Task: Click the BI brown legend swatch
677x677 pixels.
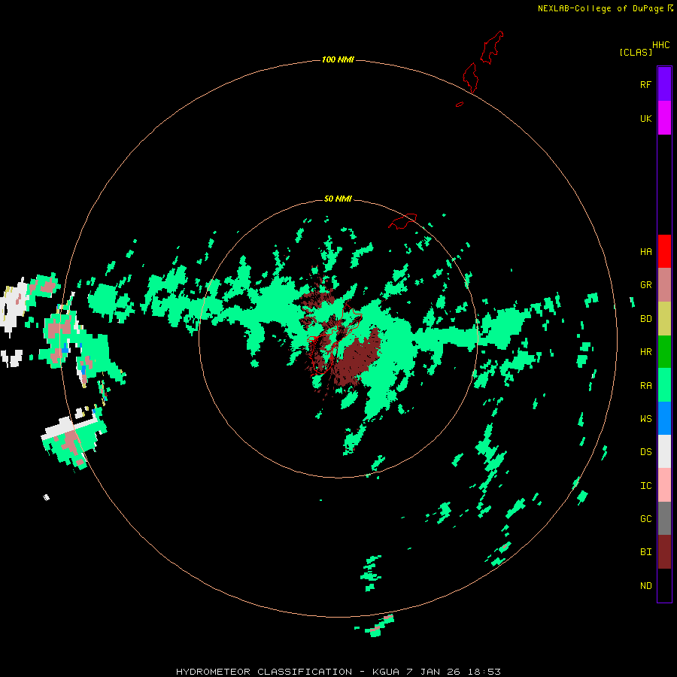Action: click(x=664, y=552)
